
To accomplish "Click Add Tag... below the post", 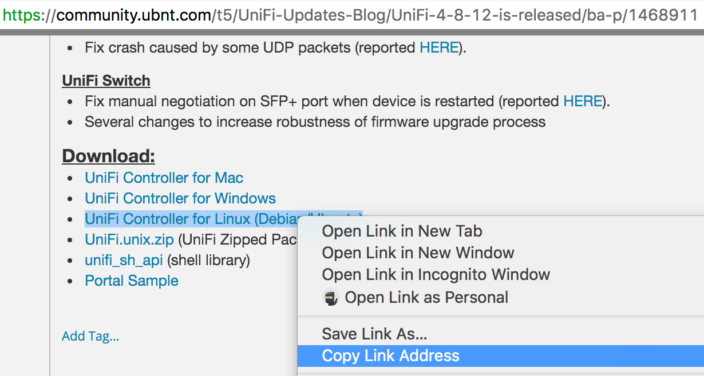I will point(90,336).
